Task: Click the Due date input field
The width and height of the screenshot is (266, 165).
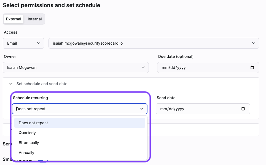Action: [x=208, y=67]
